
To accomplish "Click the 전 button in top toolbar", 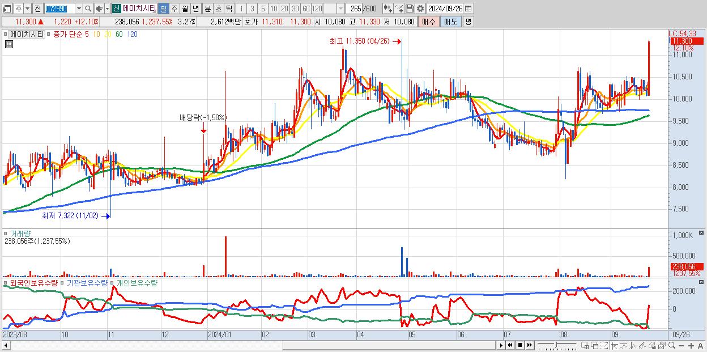I will pos(37,9).
